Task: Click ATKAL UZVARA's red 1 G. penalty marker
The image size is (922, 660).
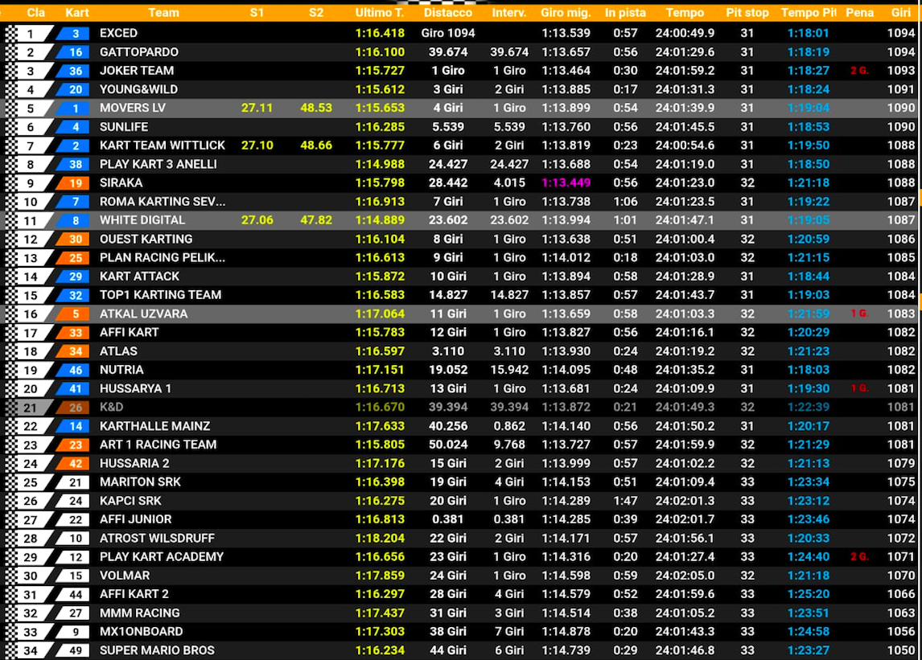Action: coord(859,314)
